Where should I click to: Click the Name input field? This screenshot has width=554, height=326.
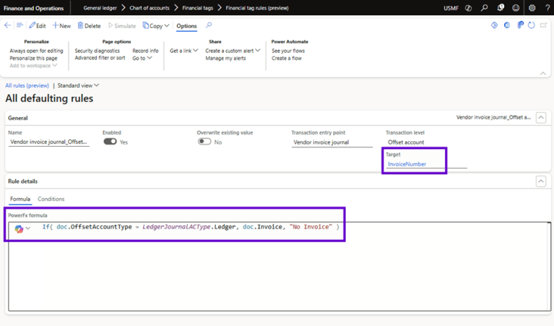click(49, 142)
